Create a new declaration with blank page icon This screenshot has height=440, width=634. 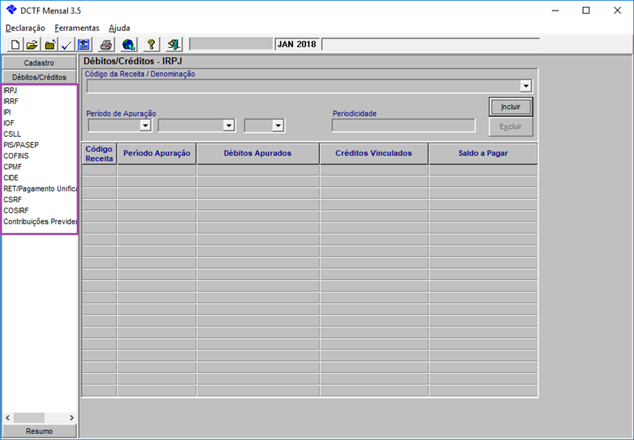coord(15,44)
